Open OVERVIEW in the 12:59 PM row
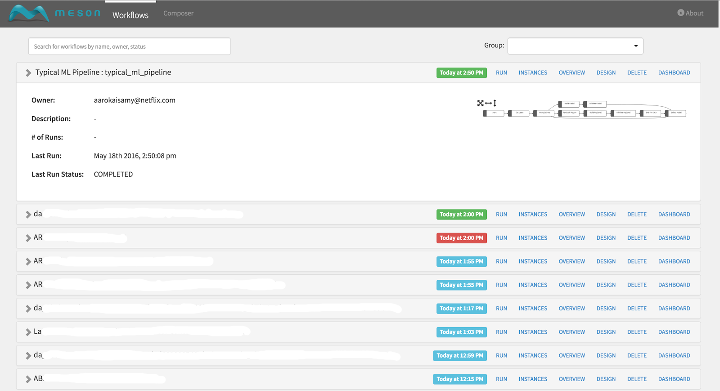 tap(572, 355)
